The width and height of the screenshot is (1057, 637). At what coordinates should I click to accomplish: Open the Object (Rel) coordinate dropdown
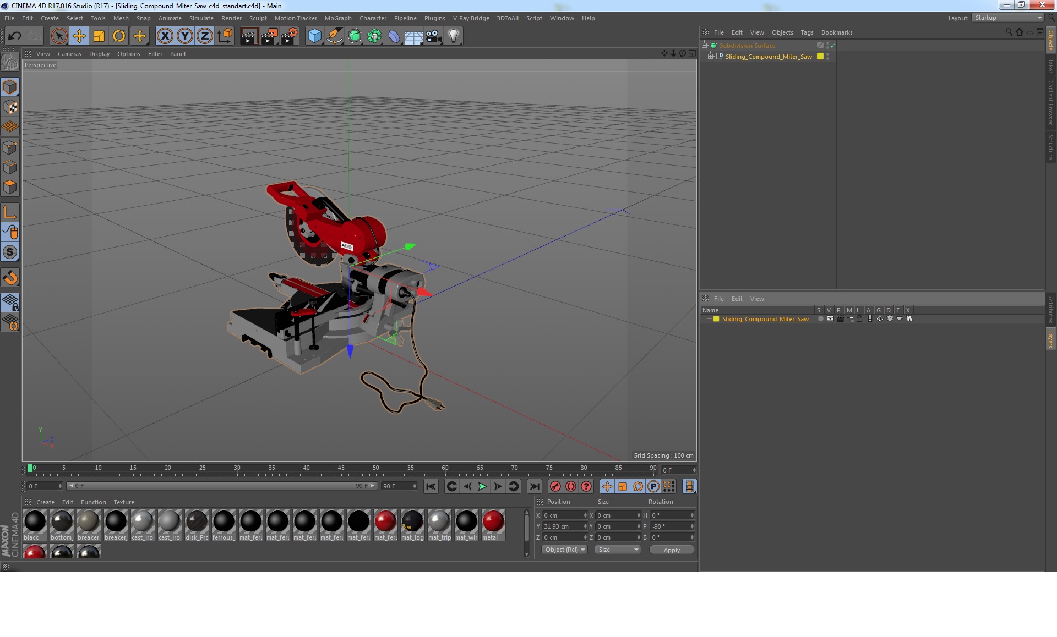pos(564,550)
